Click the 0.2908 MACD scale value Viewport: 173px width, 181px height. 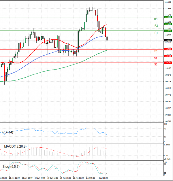(x=167, y=145)
